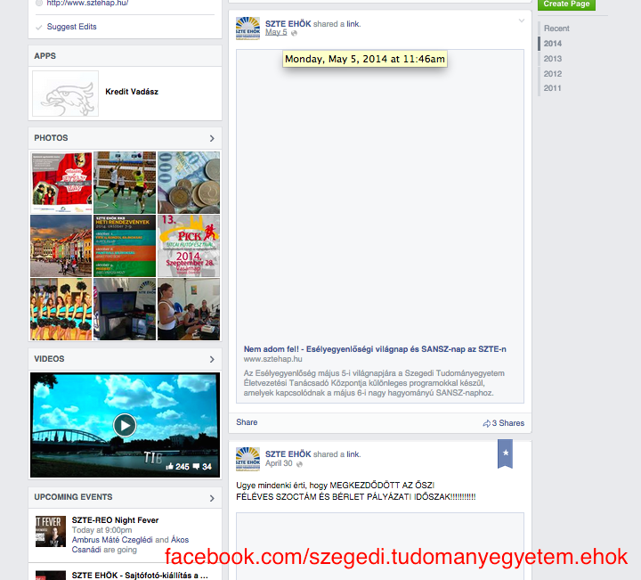The image size is (641, 580).
Task: Open the May 5 post options dropdown arrow
Action: point(521,20)
